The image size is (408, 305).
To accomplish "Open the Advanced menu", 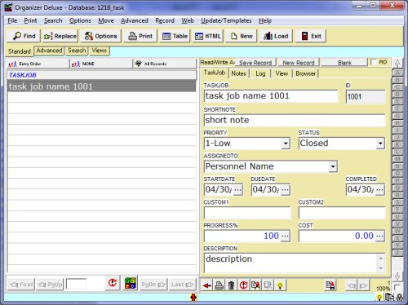I will tap(135, 20).
